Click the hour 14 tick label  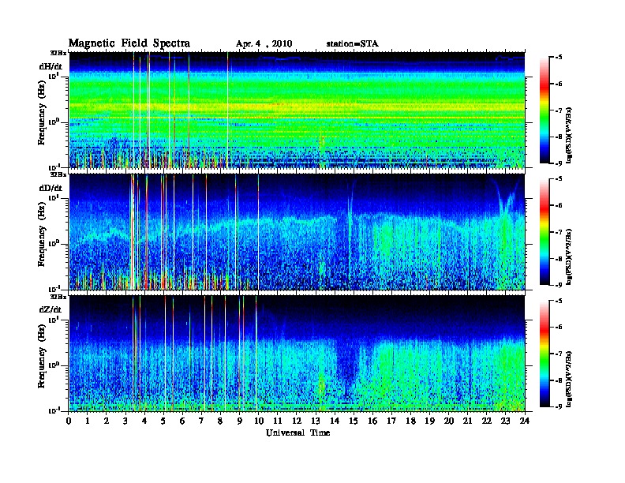pos(335,421)
